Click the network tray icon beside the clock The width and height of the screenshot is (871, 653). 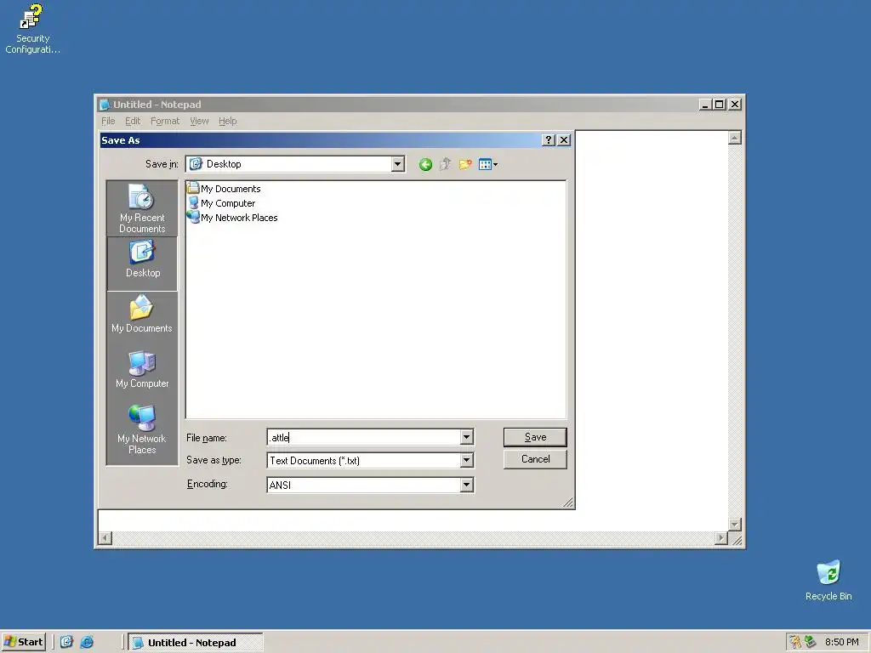[x=810, y=642]
